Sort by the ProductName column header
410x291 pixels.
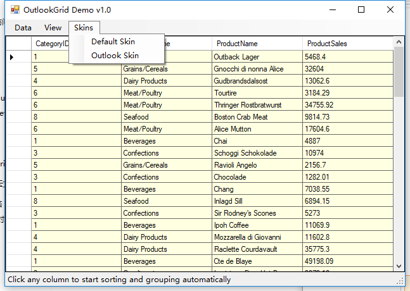tap(257, 44)
